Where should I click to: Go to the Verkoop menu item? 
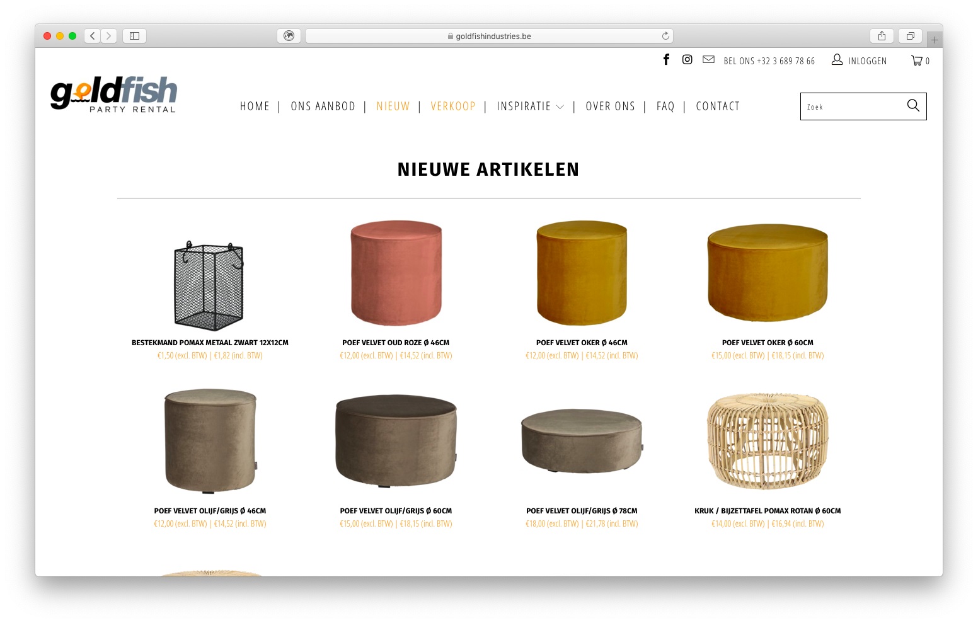453,106
